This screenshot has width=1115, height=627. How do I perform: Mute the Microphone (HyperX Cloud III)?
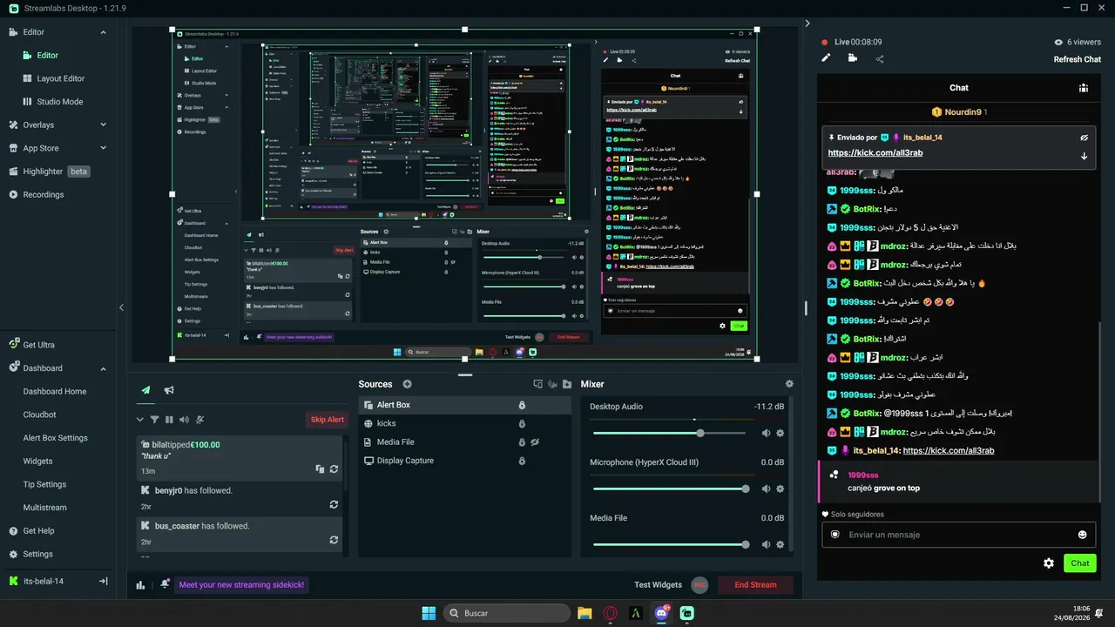[x=766, y=489]
